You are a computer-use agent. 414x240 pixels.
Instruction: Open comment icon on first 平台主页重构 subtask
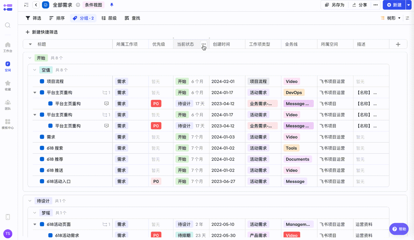tap(106, 104)
